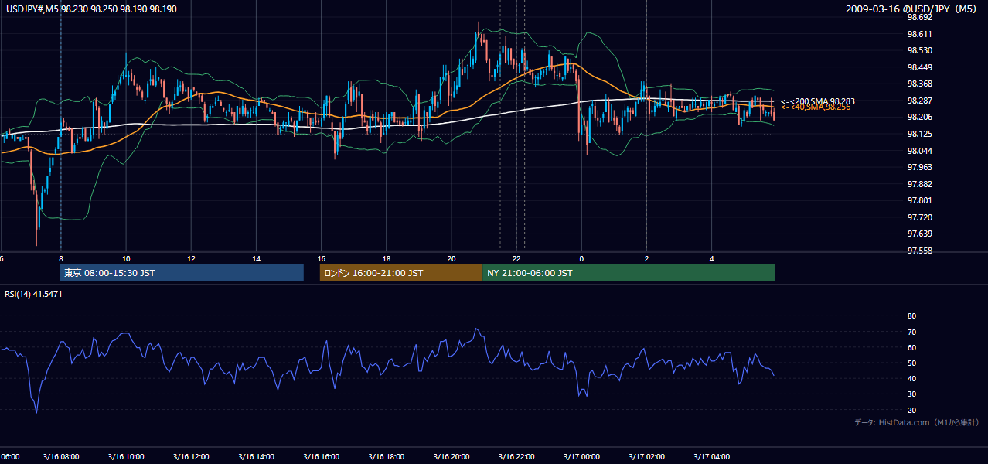Click the 3/16 16:00 date label

(x=321, y=457)
